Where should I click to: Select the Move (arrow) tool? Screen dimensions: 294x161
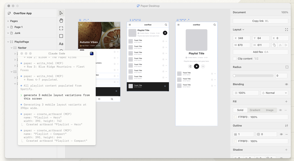[61, 13]
